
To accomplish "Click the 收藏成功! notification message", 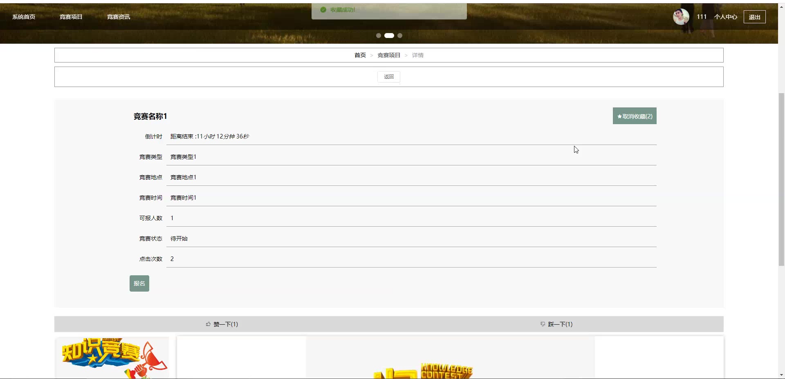I will point(343,10).
